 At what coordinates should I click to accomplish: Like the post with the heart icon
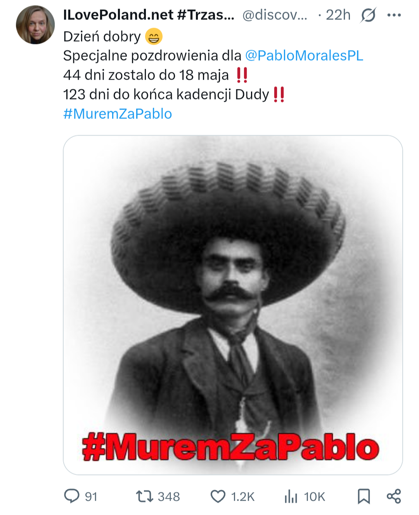(218, 496)
